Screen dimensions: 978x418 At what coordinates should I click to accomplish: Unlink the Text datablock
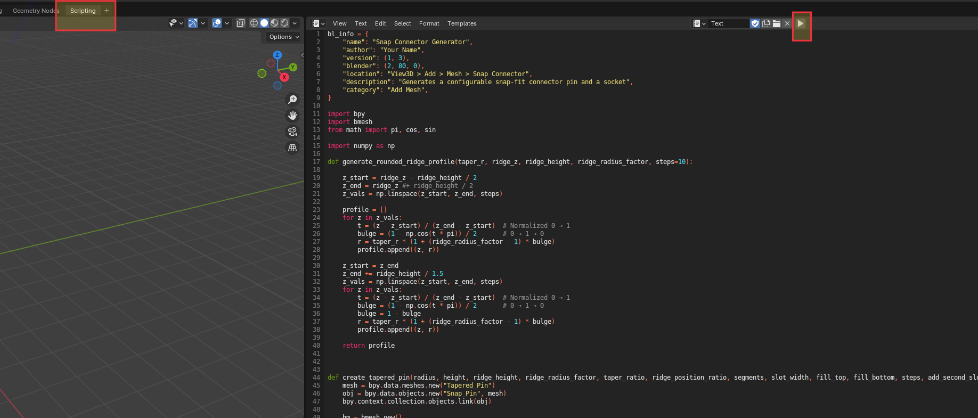[x=787, y=23]
